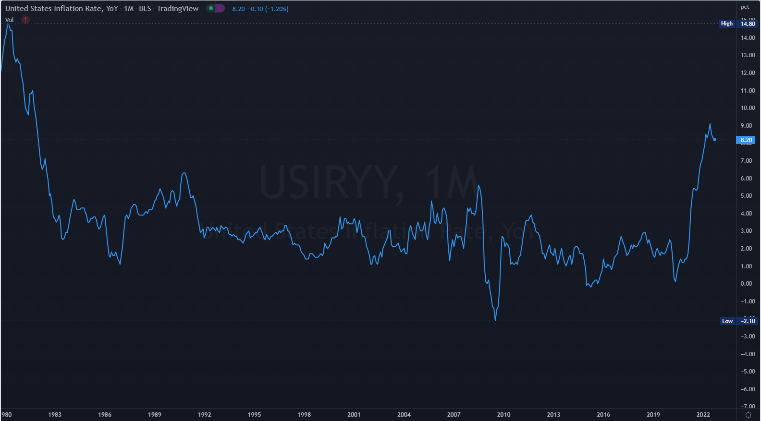Click the 2004 label on time axis

coord(404,415)
